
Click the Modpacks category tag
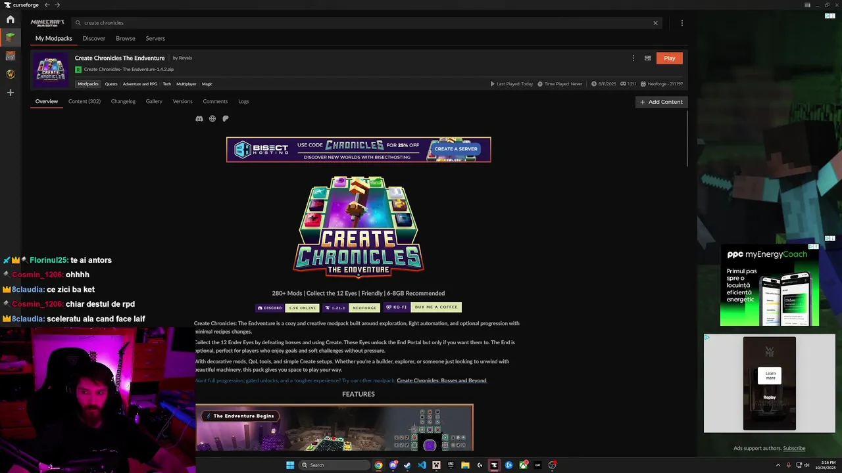click(88, 84)
